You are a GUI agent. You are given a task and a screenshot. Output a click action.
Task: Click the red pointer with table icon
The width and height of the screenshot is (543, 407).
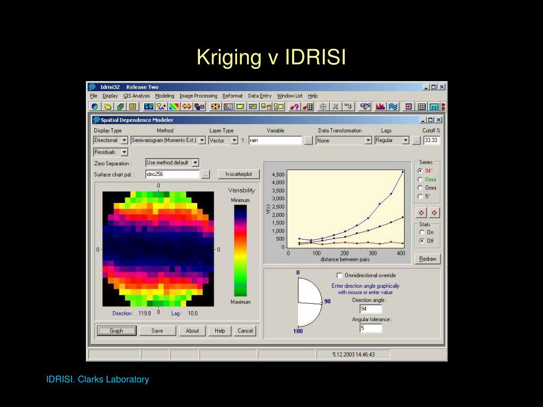(307, 107)
